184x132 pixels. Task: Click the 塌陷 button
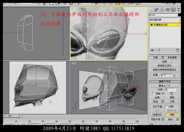point(172,97)
